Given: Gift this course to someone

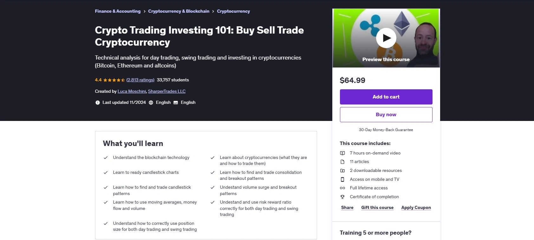Looking at the screenshot, I should 377,208.
